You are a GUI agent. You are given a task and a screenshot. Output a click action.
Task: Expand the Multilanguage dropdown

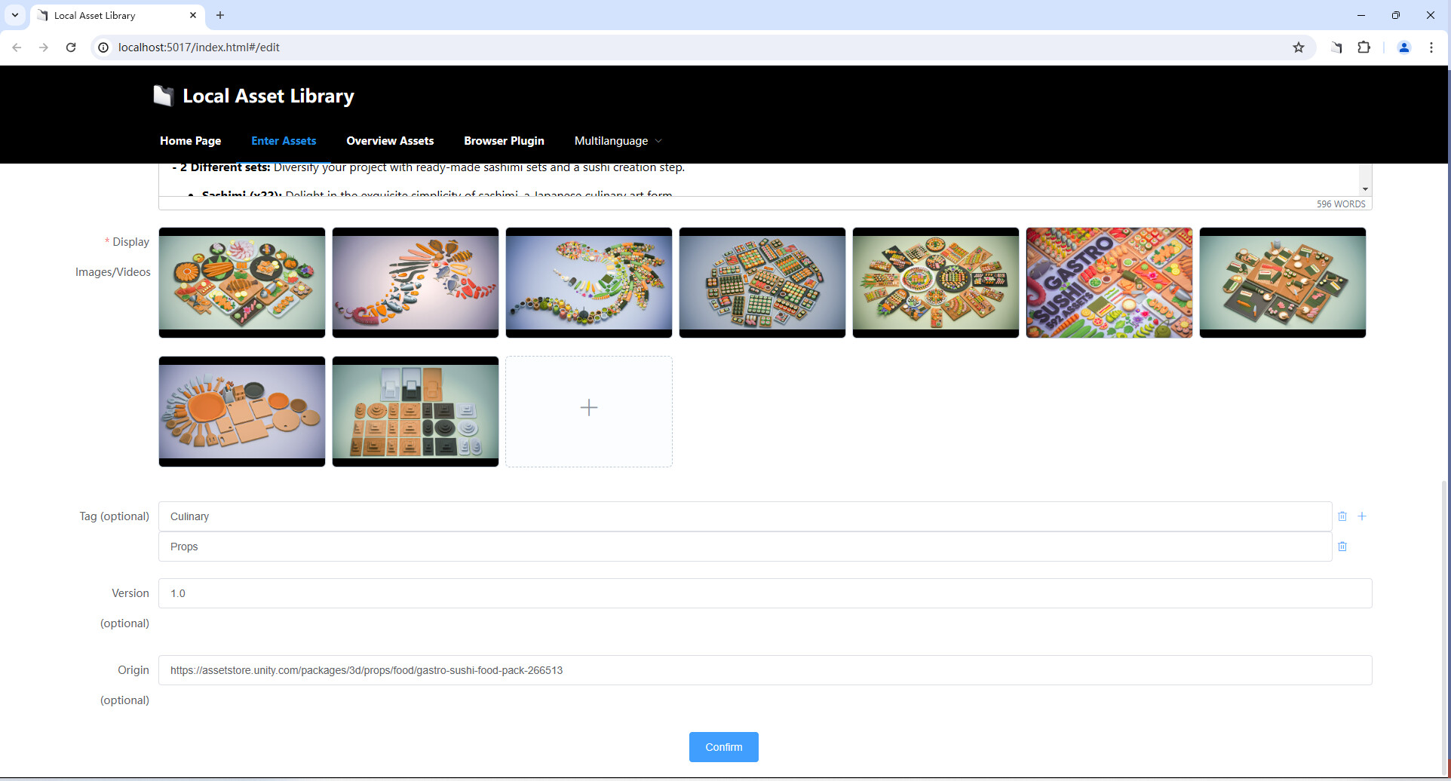pos(618,141)
